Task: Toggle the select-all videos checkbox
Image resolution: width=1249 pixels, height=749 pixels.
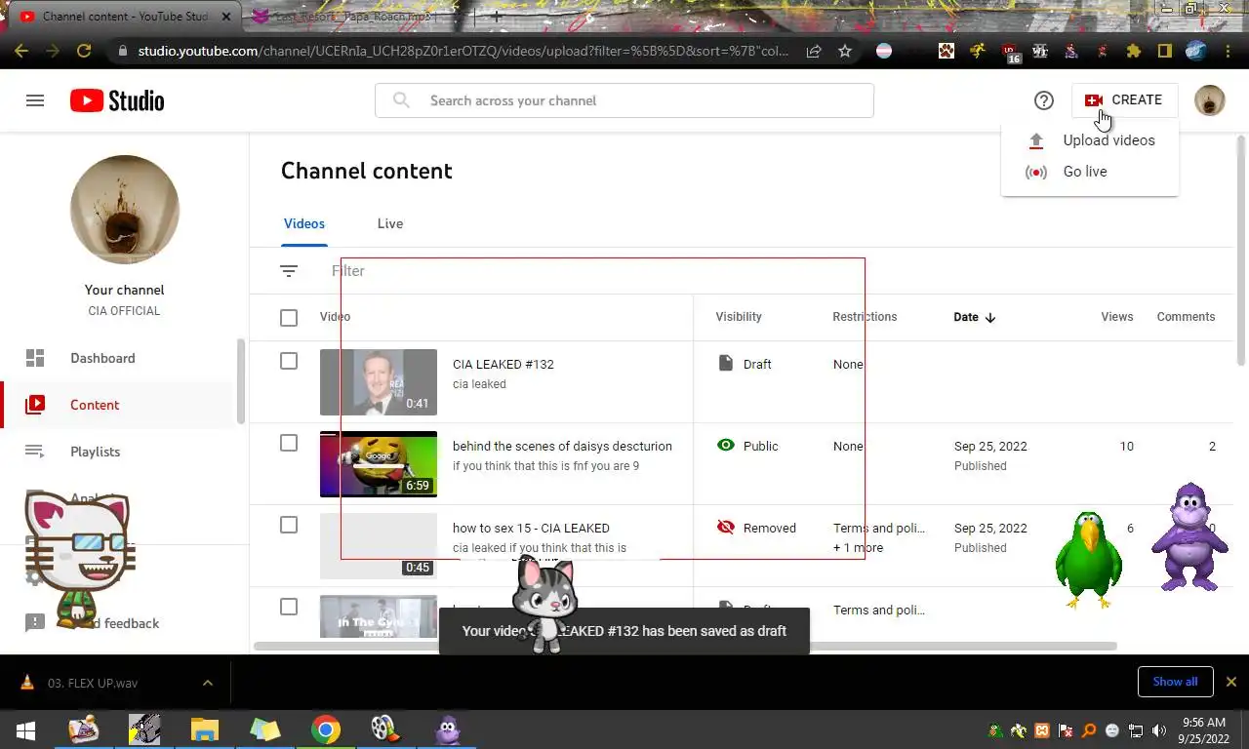Action: pos(289,317)
